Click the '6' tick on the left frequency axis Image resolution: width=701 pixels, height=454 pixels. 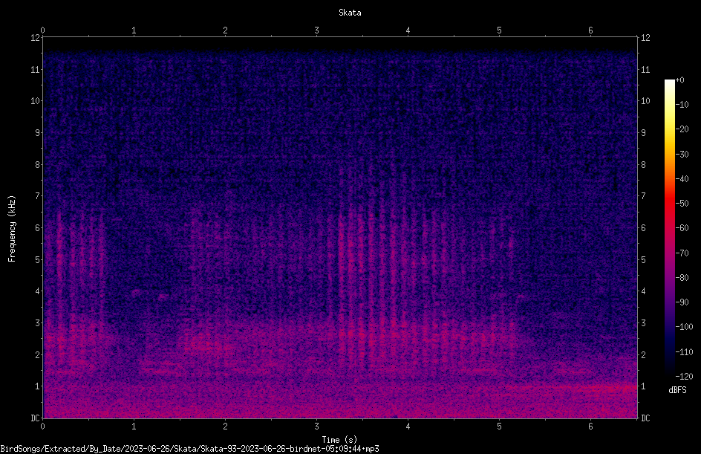coord(38,227)
